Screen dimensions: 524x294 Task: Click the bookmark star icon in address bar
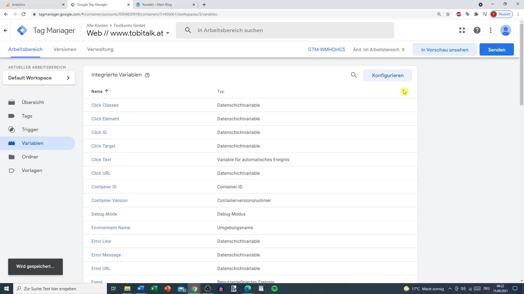[448, 14]
